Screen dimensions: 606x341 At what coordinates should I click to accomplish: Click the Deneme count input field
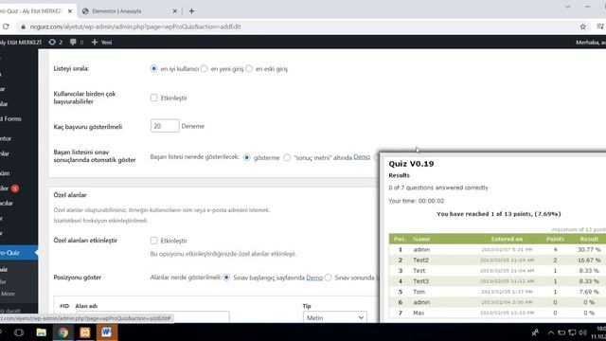pyautogui.click(x=165, y=126)
